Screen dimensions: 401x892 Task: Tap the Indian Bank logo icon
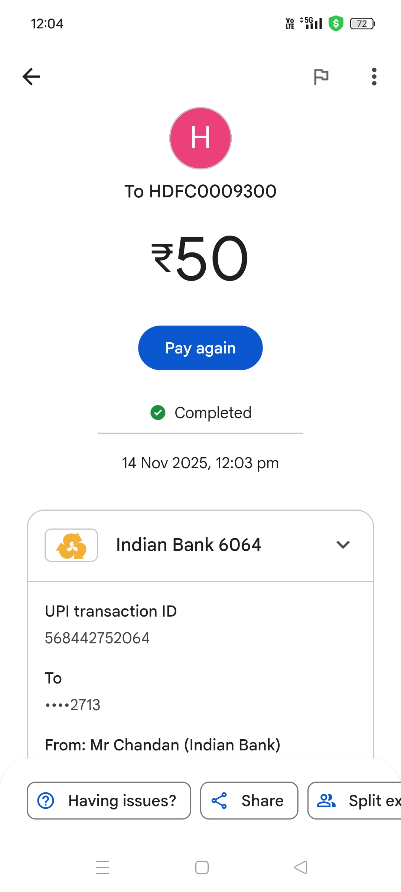pos(71,545)
